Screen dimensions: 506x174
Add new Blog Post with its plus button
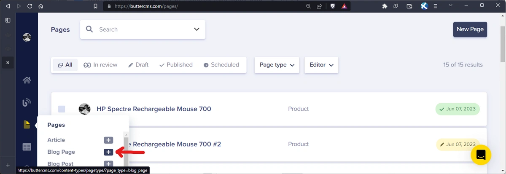[108, 164]
